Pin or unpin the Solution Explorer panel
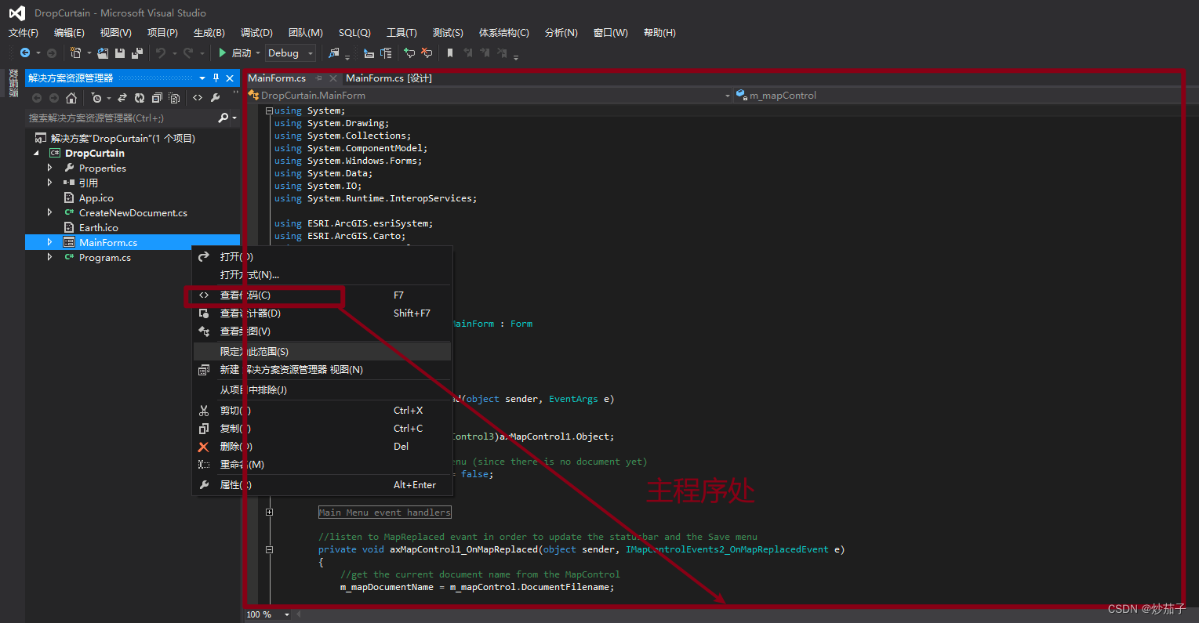The height and width of the screenshot is (623, 1199). click(216, 78)
